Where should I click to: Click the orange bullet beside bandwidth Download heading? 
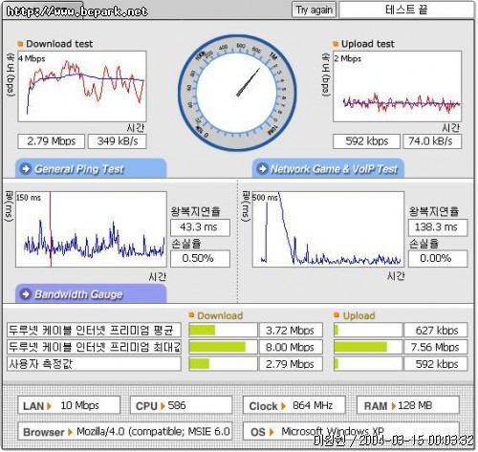[x=191, y=315]
